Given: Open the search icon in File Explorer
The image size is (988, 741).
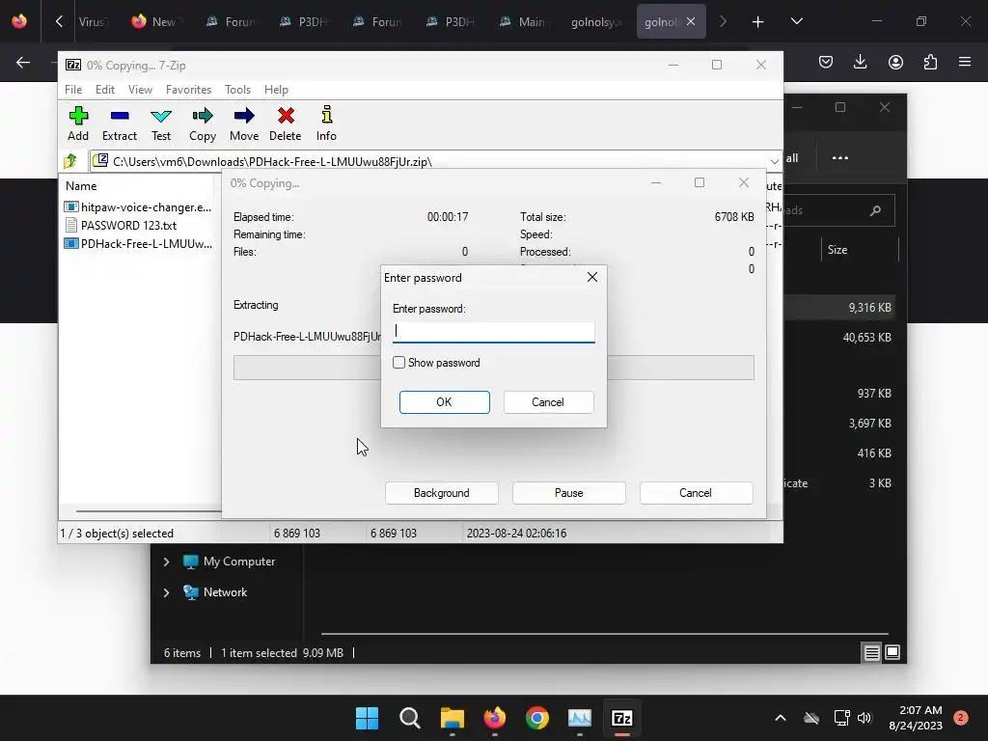Looking at the screenshot, I should [x=875, y=210].
